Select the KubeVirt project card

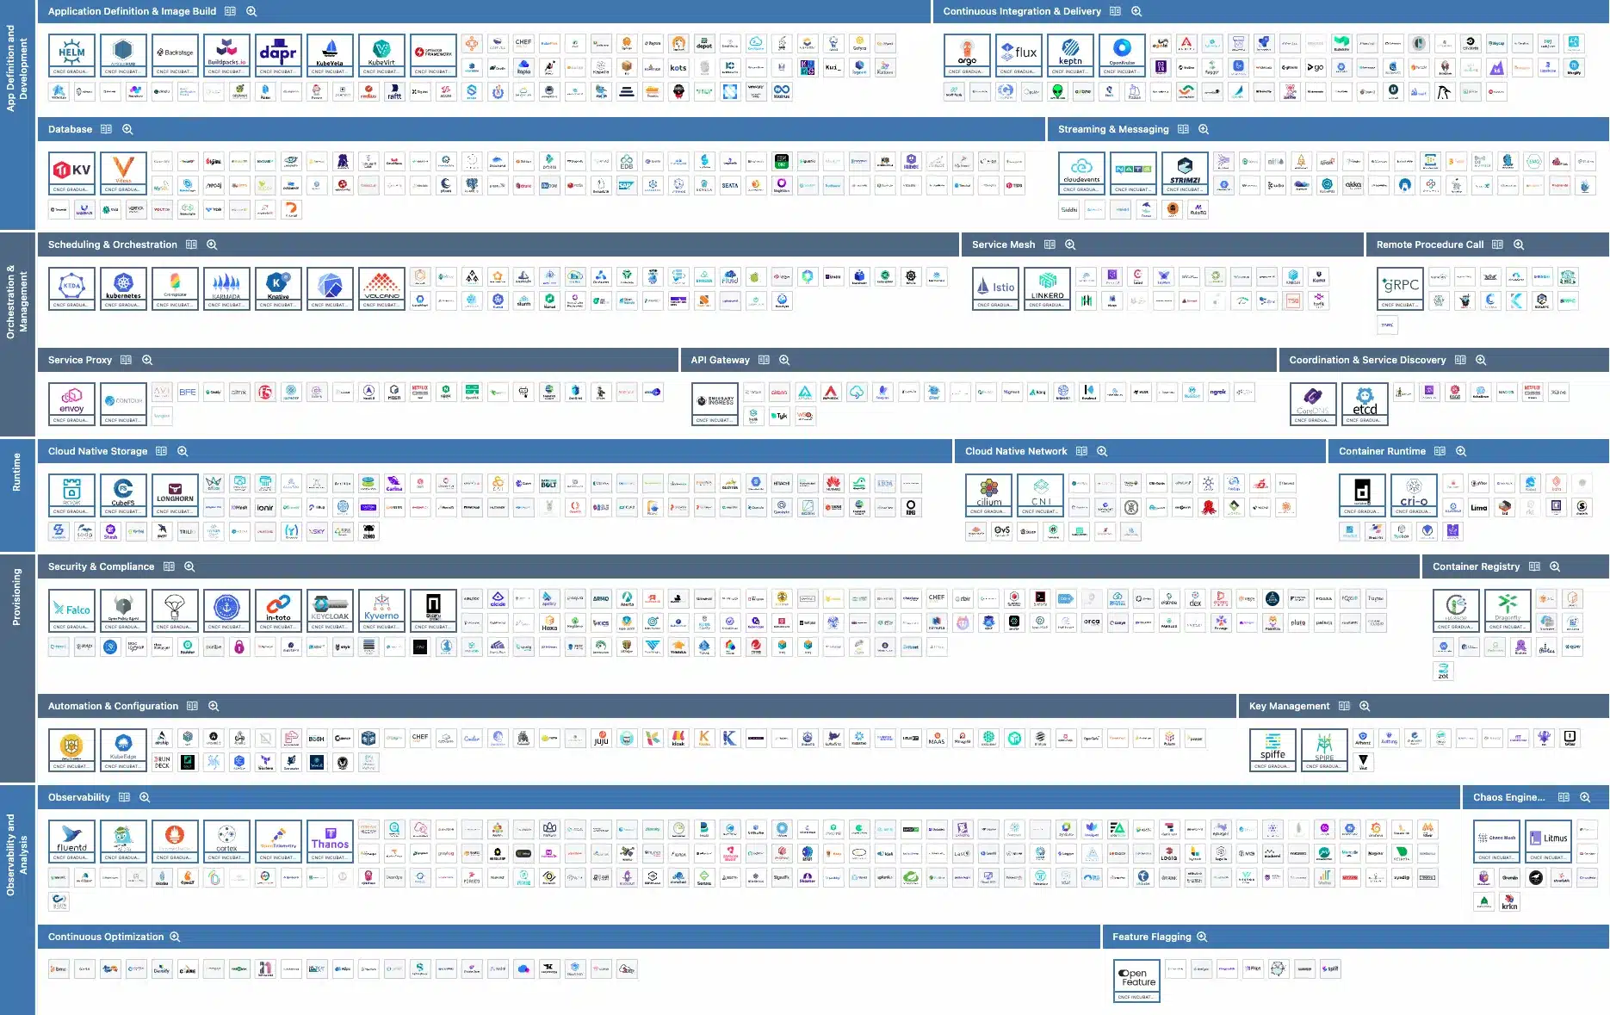[381, 55]
